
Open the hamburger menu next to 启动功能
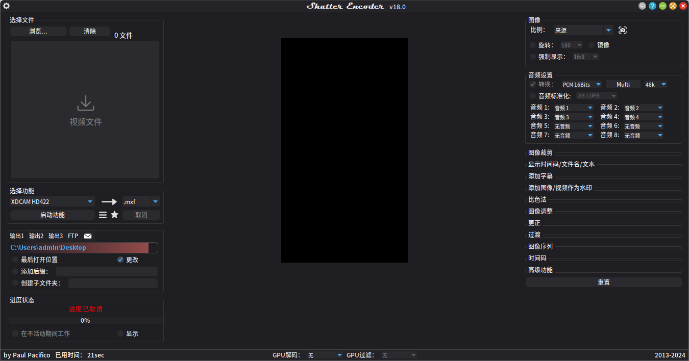[x=103, y=215]
